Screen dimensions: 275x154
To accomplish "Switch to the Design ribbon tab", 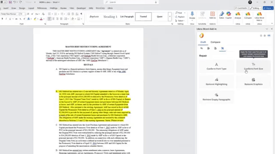I will [x=22, y=8].
